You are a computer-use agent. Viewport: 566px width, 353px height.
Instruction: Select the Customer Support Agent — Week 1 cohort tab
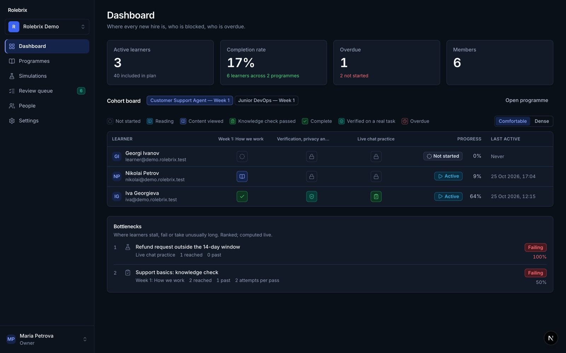(x=190, y=100)
